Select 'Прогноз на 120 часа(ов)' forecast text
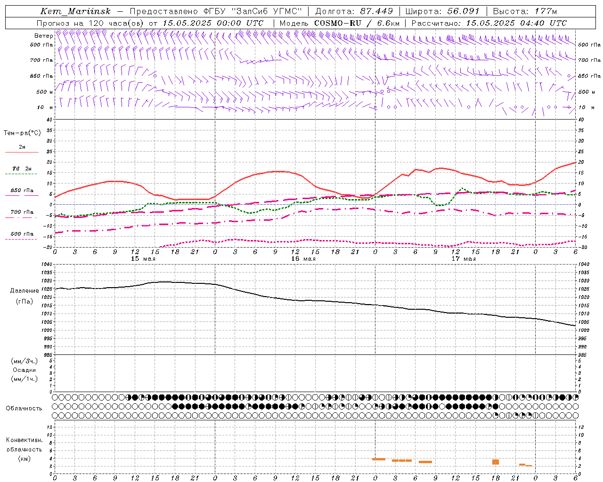The width and height of the screenshot is (603, 482). 91,23
